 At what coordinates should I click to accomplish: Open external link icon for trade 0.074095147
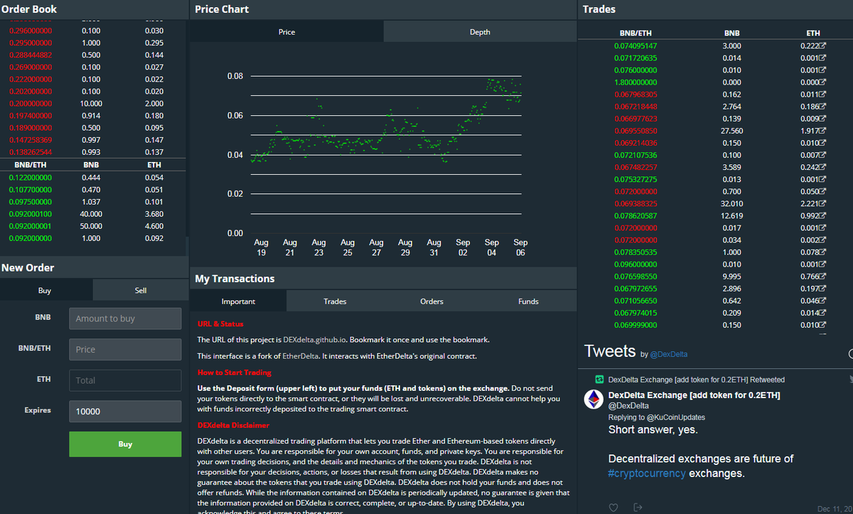coord(823,46)
